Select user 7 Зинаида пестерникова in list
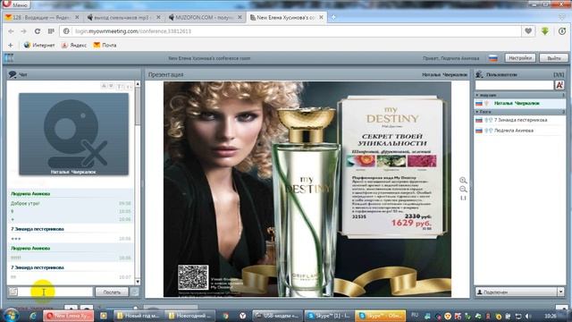The width and height of the screenshot is (572, 322). 520,120
